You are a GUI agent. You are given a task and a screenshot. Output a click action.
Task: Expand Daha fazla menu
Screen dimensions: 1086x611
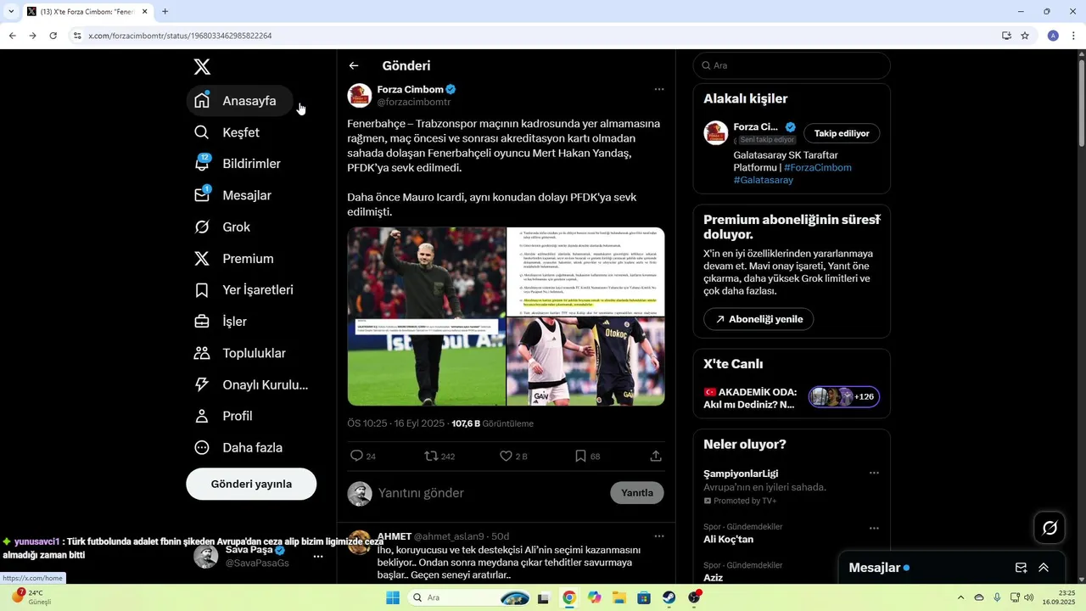click(x=239, y=447)
